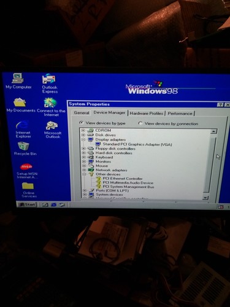The width and height of the screenshot is (230, 307).
Task: Click the Outlook Express quick launch icon
Action: pos(62,204)
